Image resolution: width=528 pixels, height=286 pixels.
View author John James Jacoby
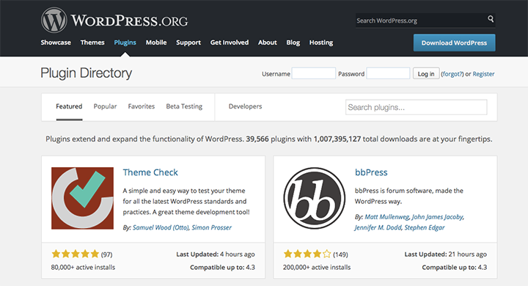click(x=437, y=217)
